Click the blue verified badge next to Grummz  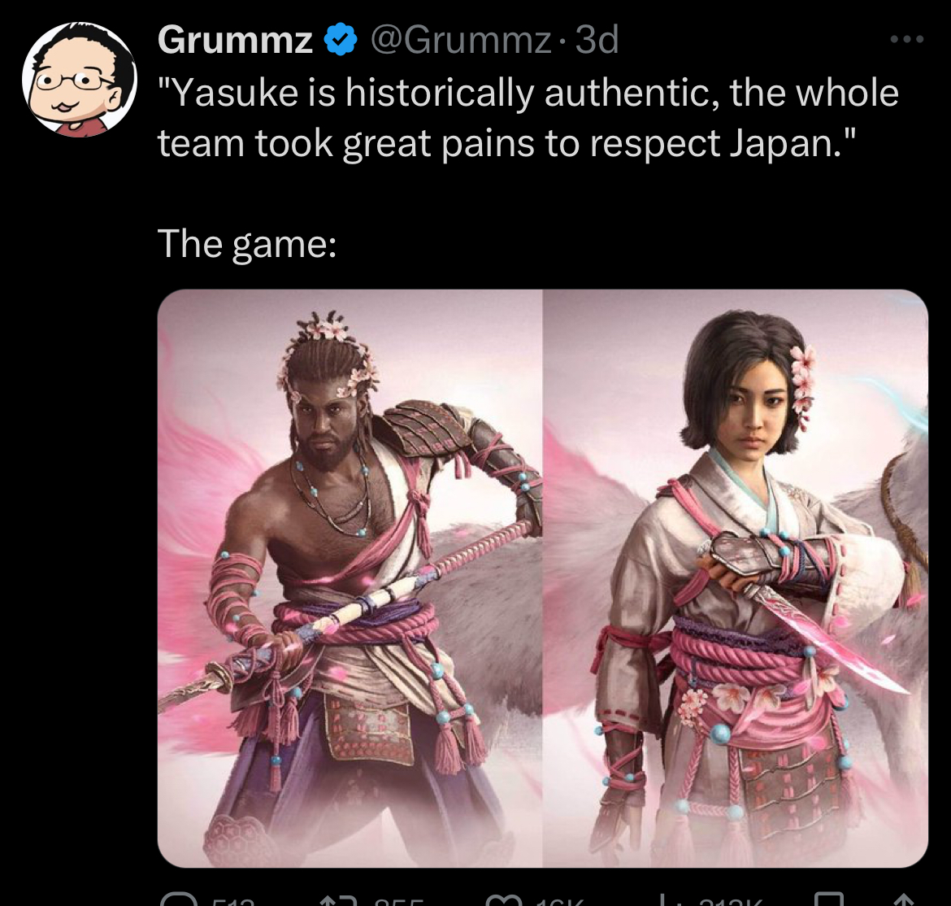[x=341, y=39]
